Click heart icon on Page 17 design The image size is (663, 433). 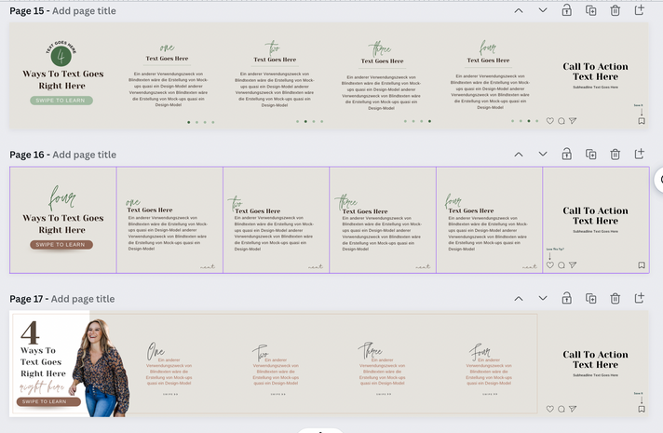tap(549, 409)
